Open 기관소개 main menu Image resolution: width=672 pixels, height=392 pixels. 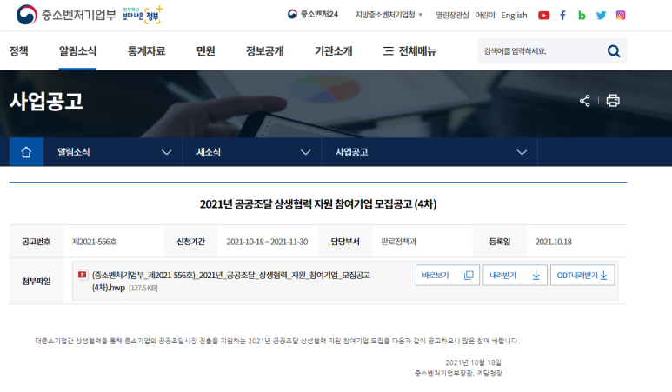coord(334,51)
